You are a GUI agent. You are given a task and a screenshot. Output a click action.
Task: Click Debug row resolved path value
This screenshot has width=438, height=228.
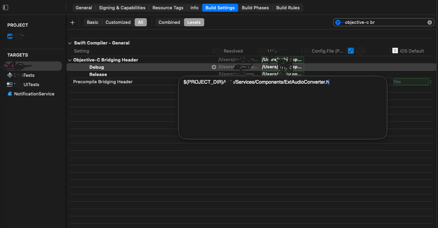(238, 67)
